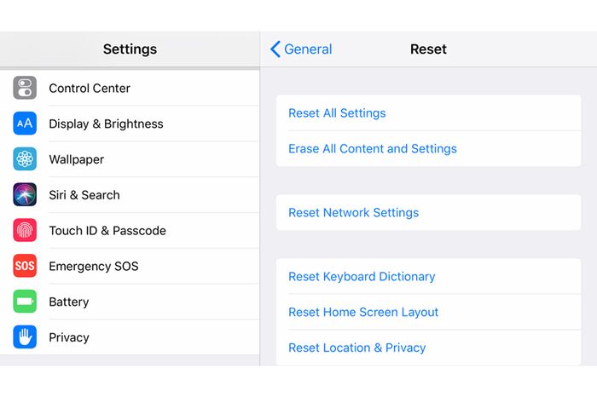Image resolution: width=597 pixels, height=397 pixels.
Task: Click the Touch ID fingerprint icon
Action: tap(25, 231)
